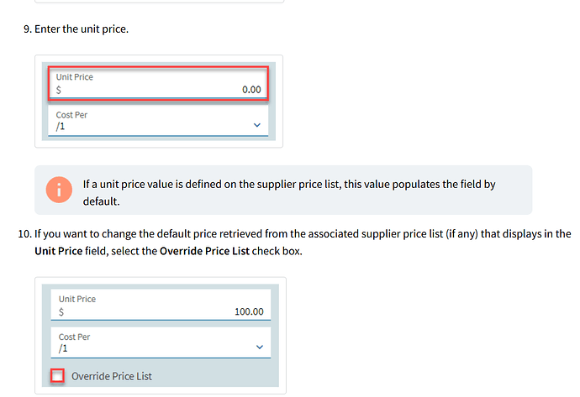The height and width of the screenshot is (397, 580).
Task: Click the supplier price list info note text
Action: (x=289, y=193)
